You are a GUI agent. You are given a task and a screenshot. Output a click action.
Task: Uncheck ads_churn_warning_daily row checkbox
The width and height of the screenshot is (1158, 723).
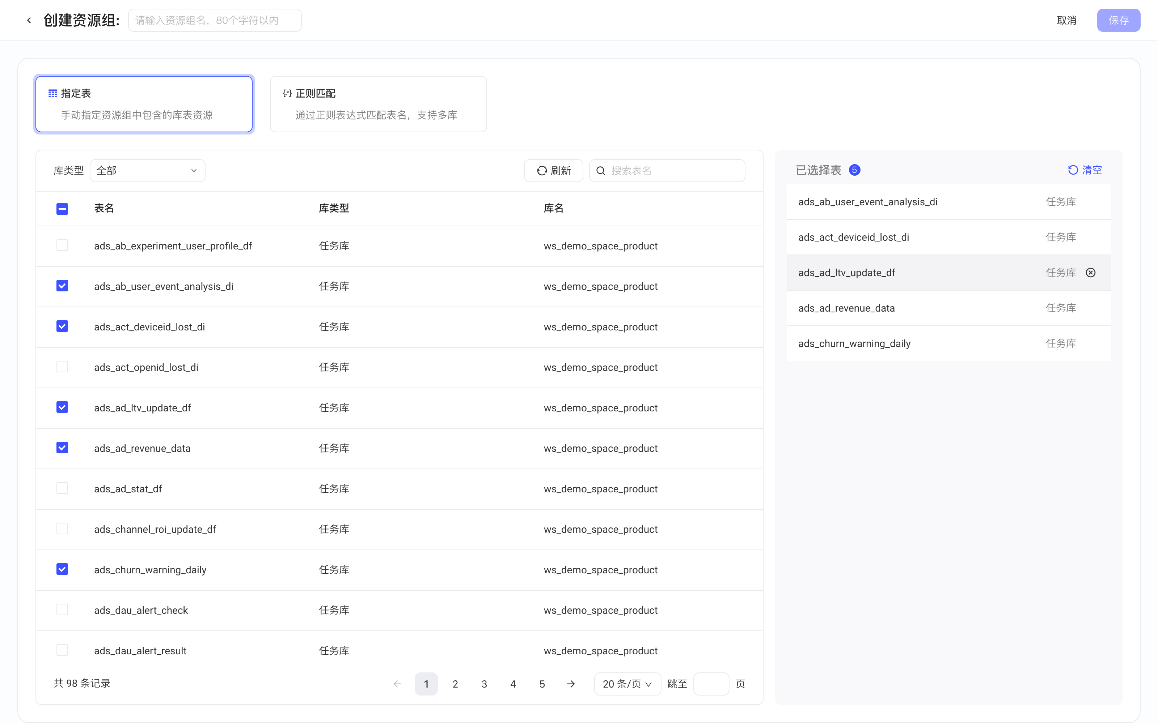click(x=62, y=569)
